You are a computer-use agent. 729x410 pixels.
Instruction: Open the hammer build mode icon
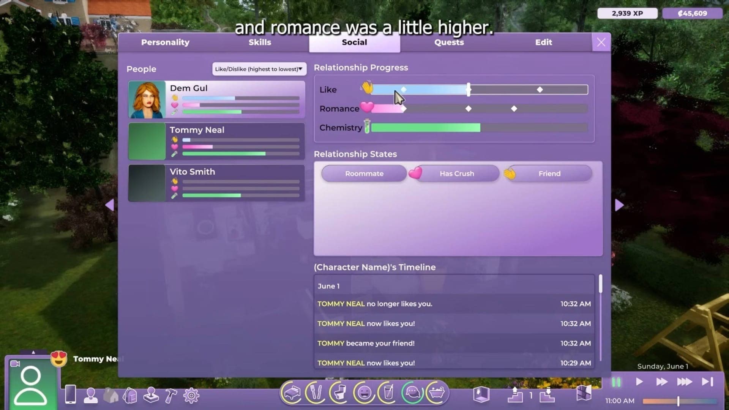tap(171, 396)
